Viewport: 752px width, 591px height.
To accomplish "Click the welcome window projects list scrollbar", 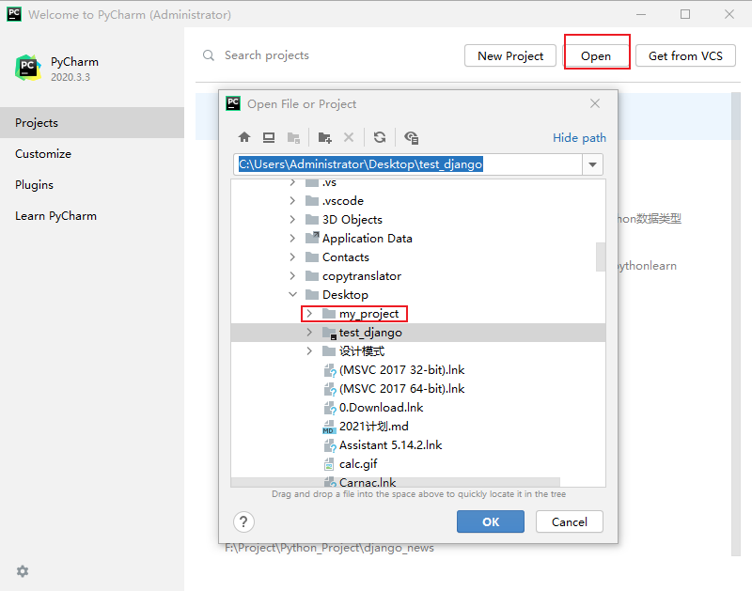I will tap(736, 324).
